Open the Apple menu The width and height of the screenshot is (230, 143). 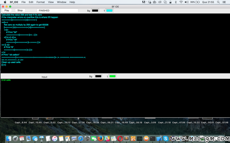pyautogui.click(x=5, y=2)
